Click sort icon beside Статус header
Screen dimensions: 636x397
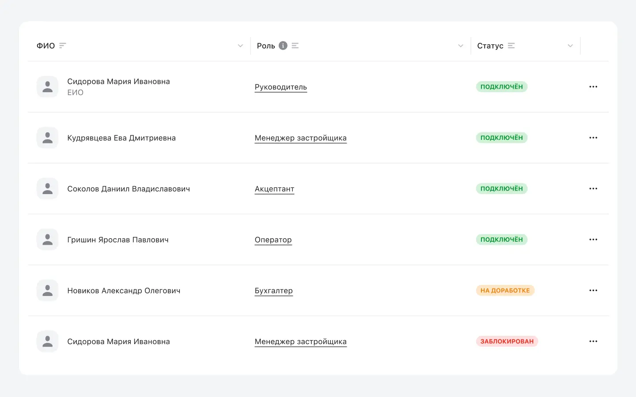(x=511, y=45)
